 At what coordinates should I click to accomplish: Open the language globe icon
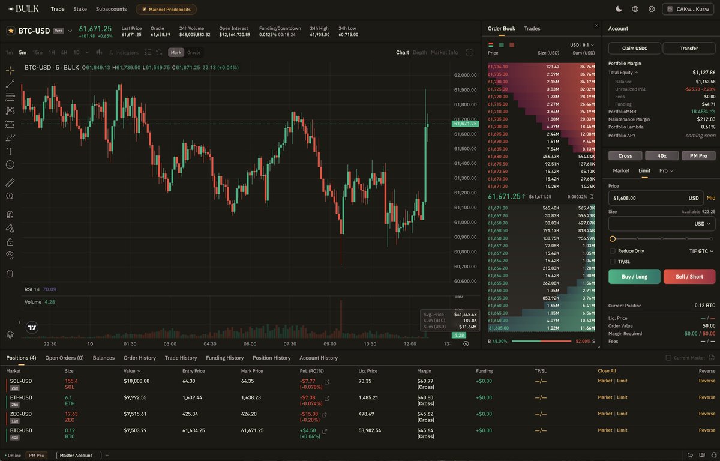[x=635, y=9]
